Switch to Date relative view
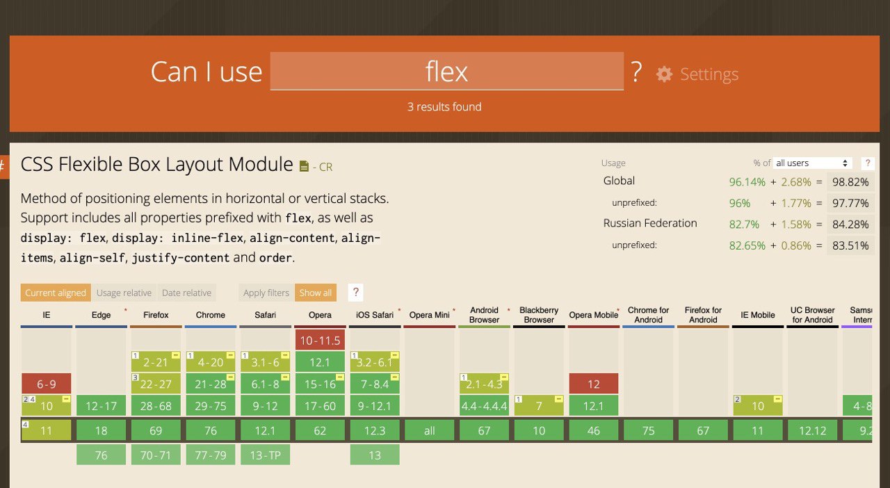890x488 pixels. coord(186,293)
